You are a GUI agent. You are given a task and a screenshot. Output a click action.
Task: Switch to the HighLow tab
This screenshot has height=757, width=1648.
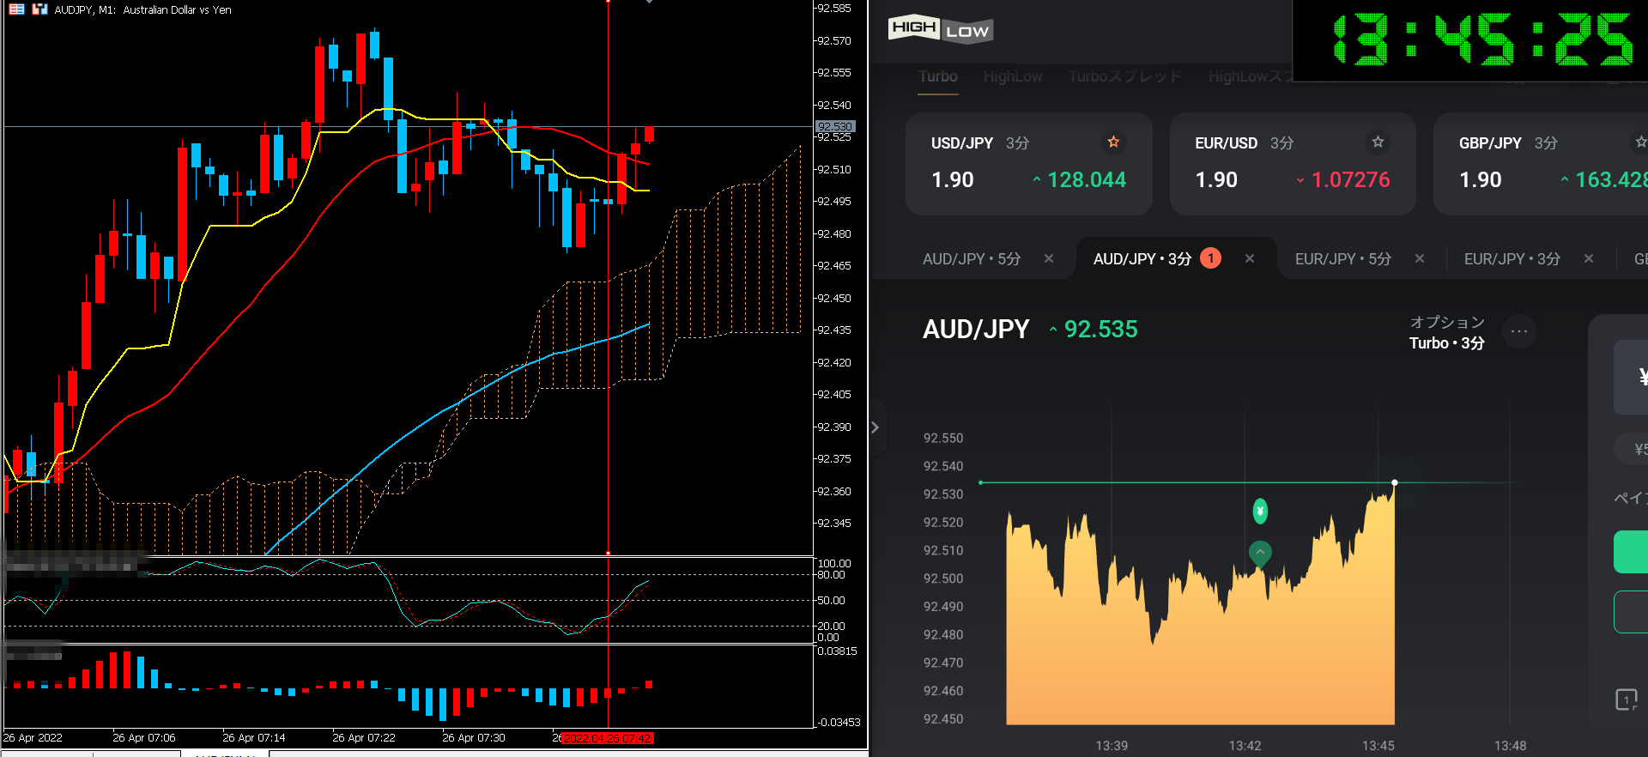[x=1013, y=77]
